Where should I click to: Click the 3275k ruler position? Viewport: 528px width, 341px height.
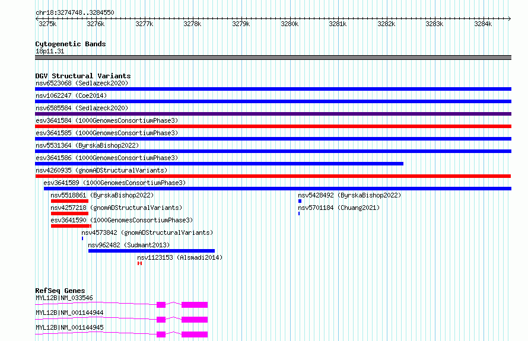(47, 24)
